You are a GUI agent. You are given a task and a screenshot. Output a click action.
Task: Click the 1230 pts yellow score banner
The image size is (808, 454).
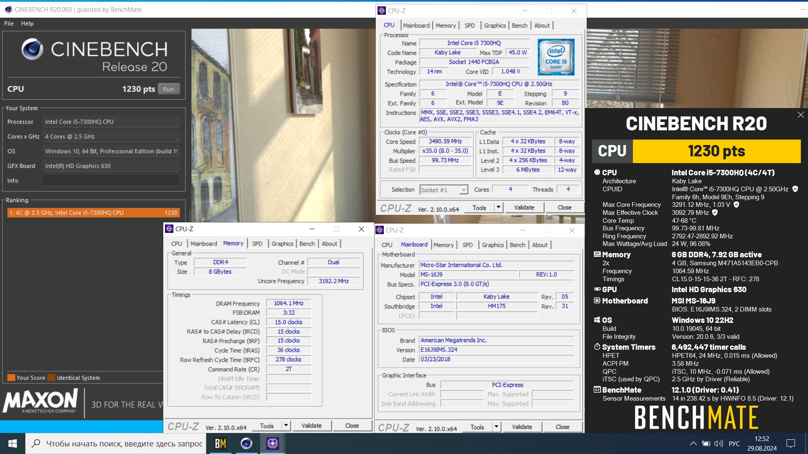pos(716,151)
